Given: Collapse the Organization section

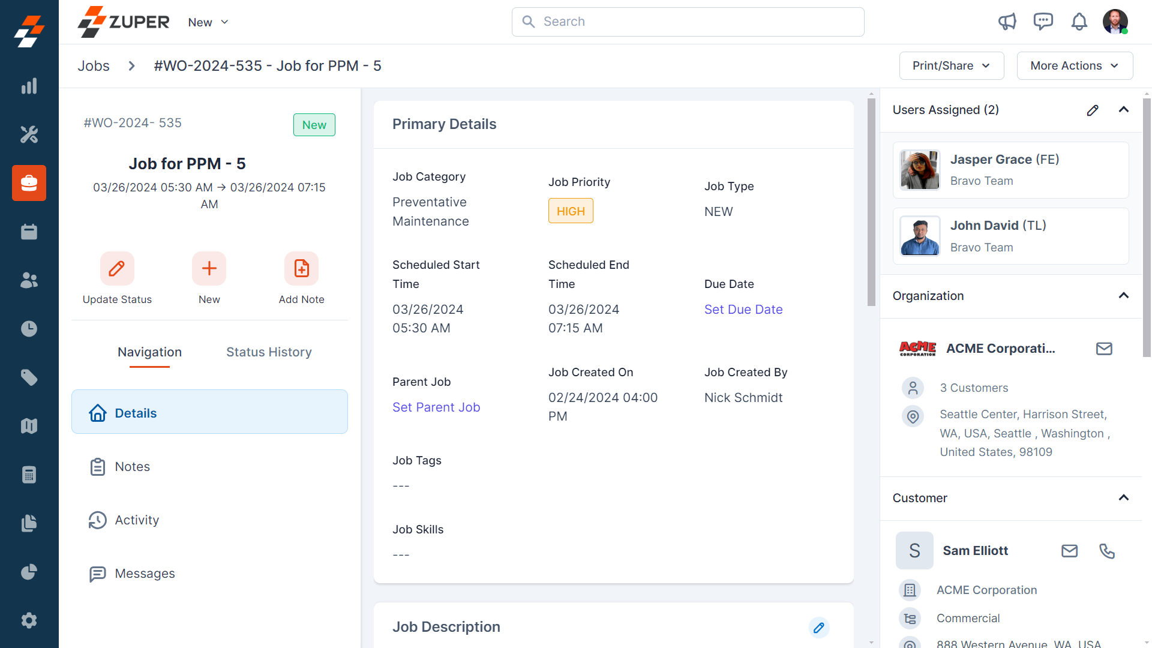Looking at the screenshot, I should 1124,296.
